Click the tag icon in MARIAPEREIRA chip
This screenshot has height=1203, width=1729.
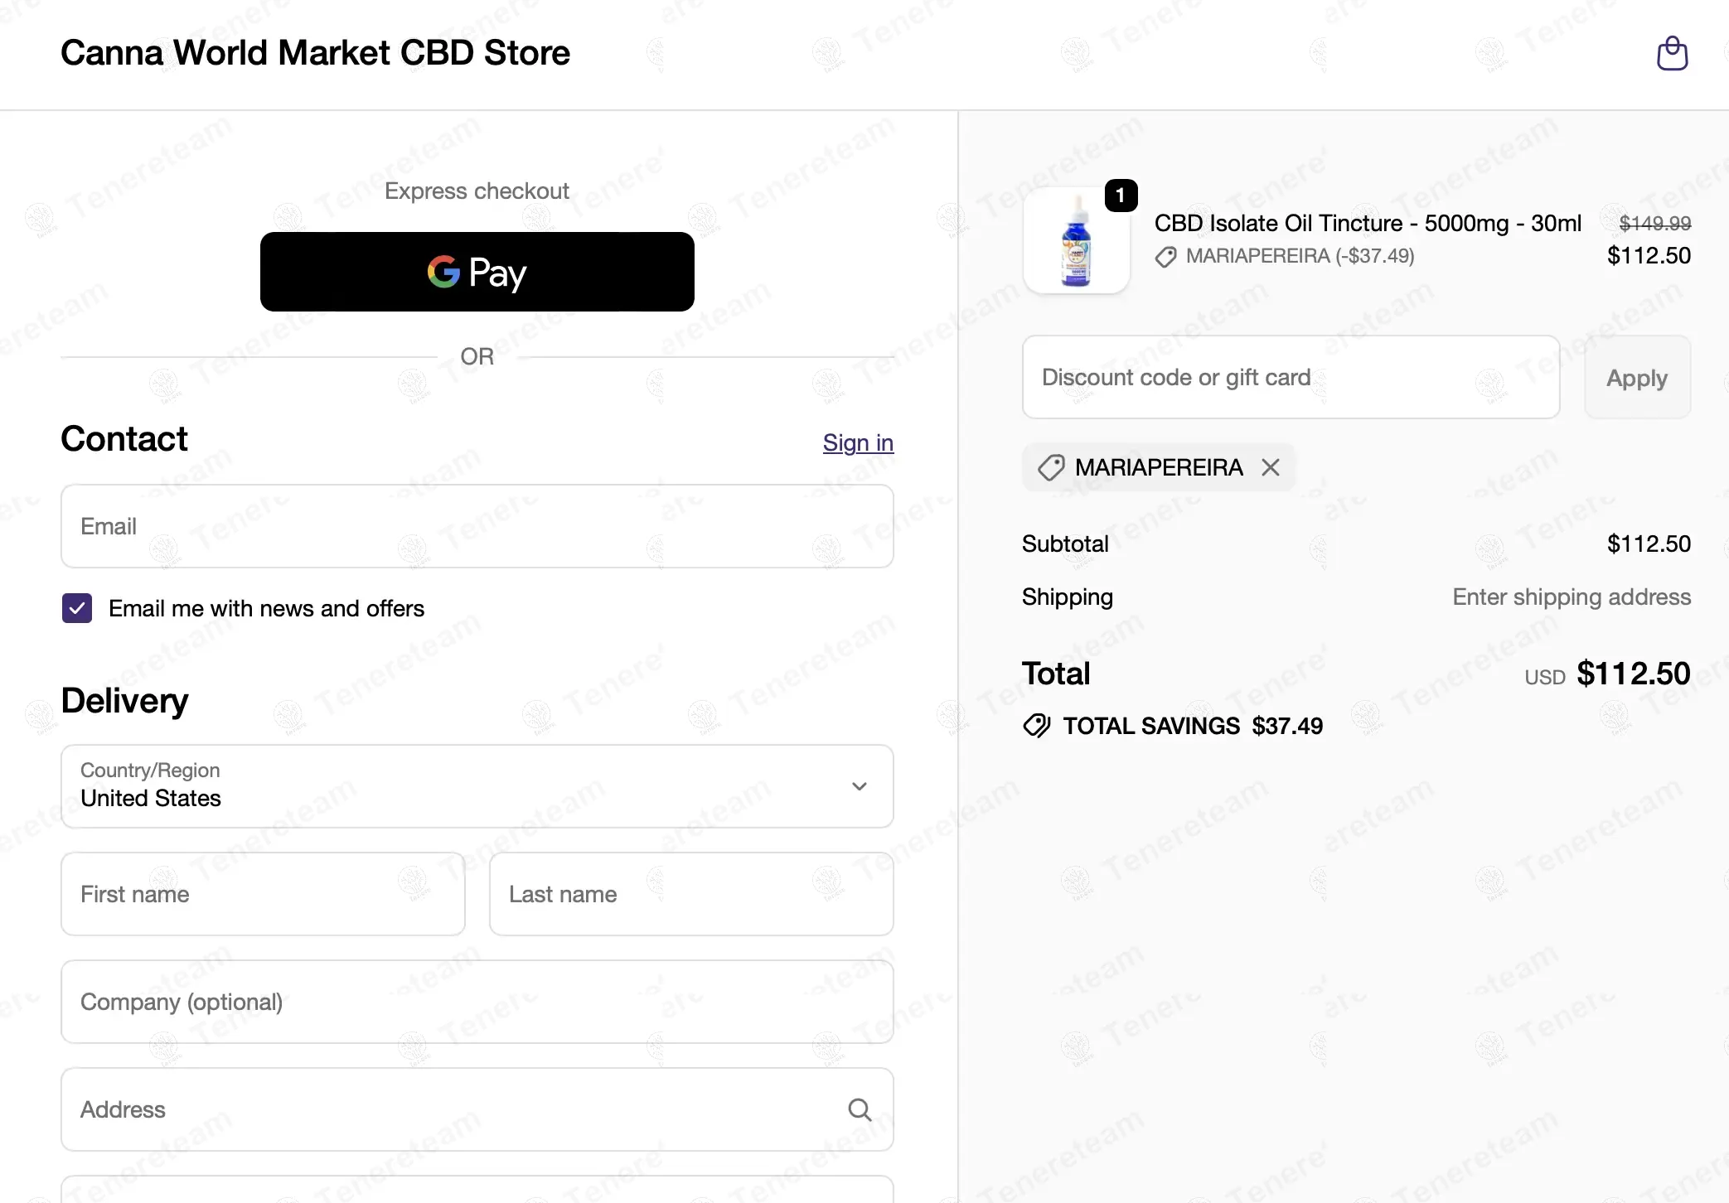(1051, 467)
